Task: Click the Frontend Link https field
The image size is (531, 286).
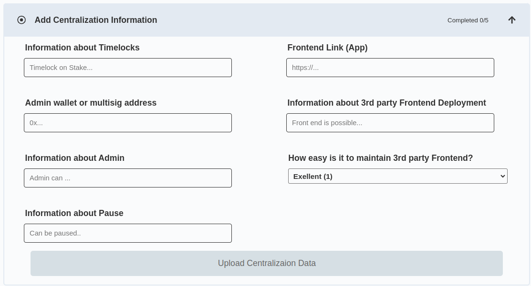Action: pos(390,68)
